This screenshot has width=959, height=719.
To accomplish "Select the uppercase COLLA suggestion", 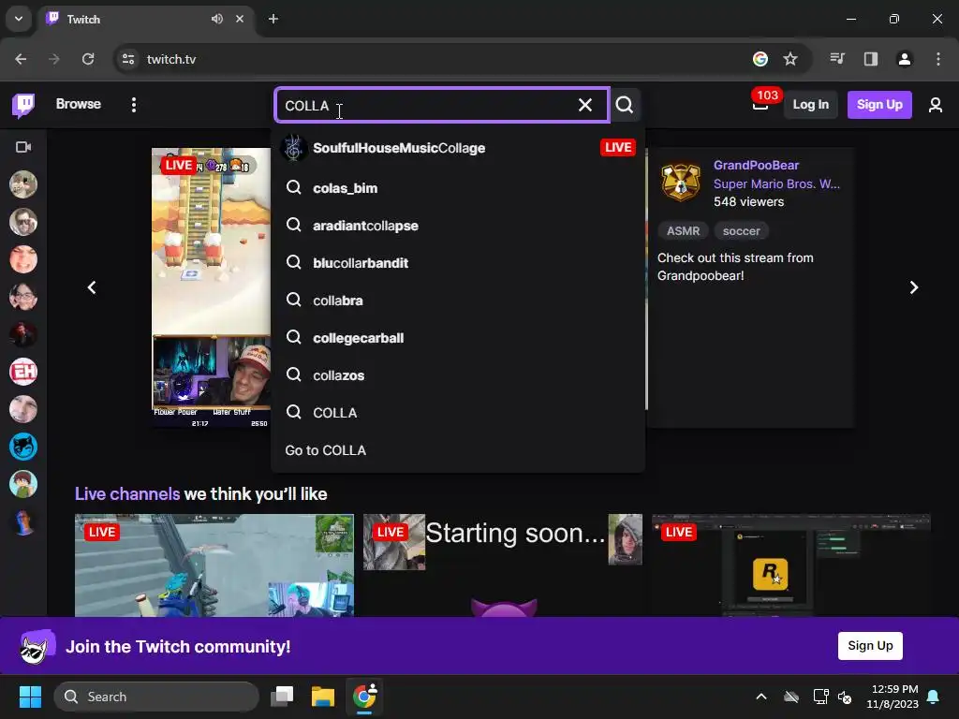I will pyautogui.click(x=458, y=412).
